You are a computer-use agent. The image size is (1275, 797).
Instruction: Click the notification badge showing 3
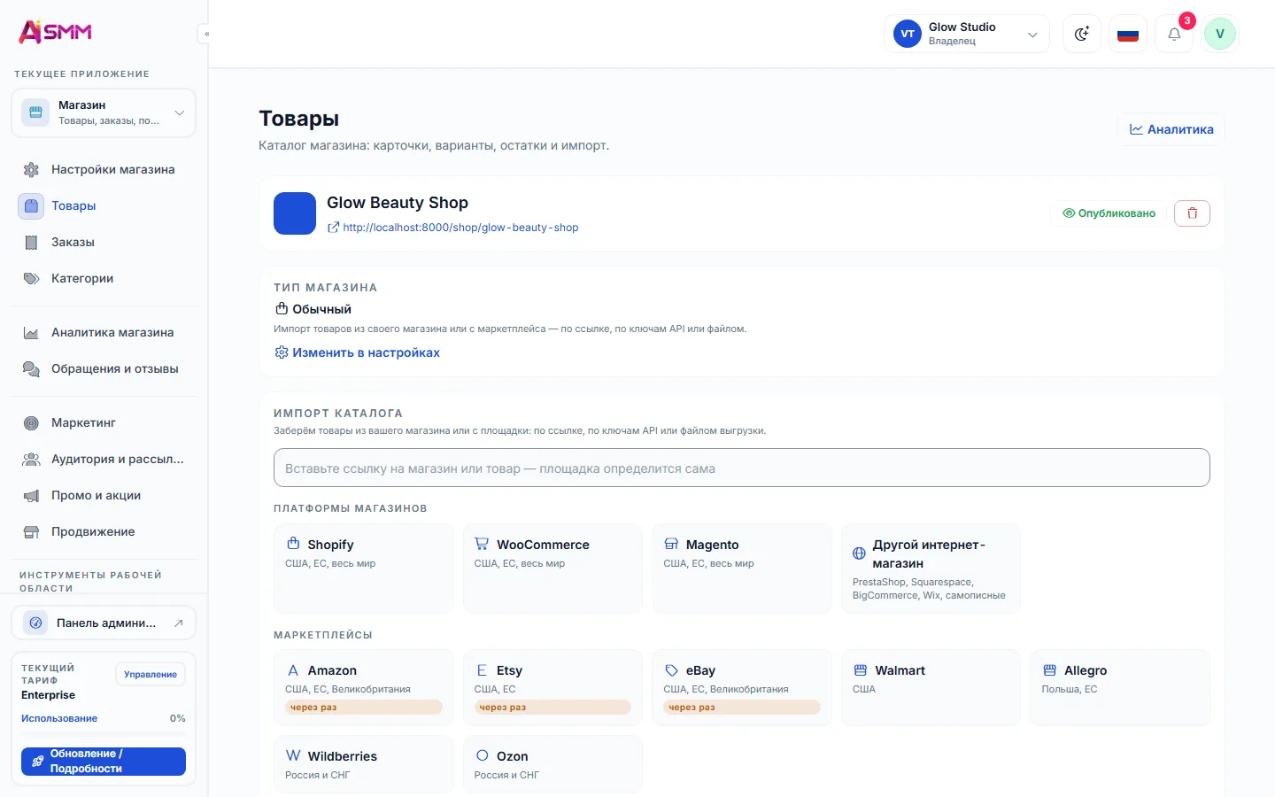(1187, 20)
